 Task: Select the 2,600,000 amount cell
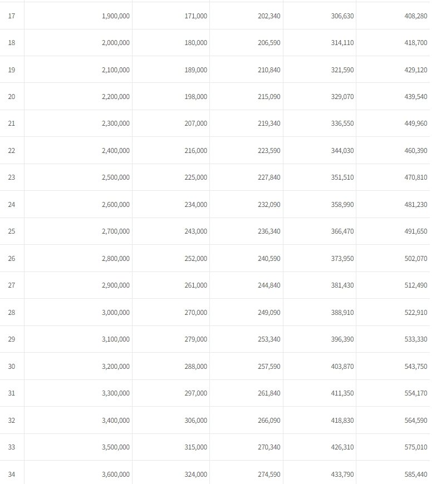(x=116, y=205)
